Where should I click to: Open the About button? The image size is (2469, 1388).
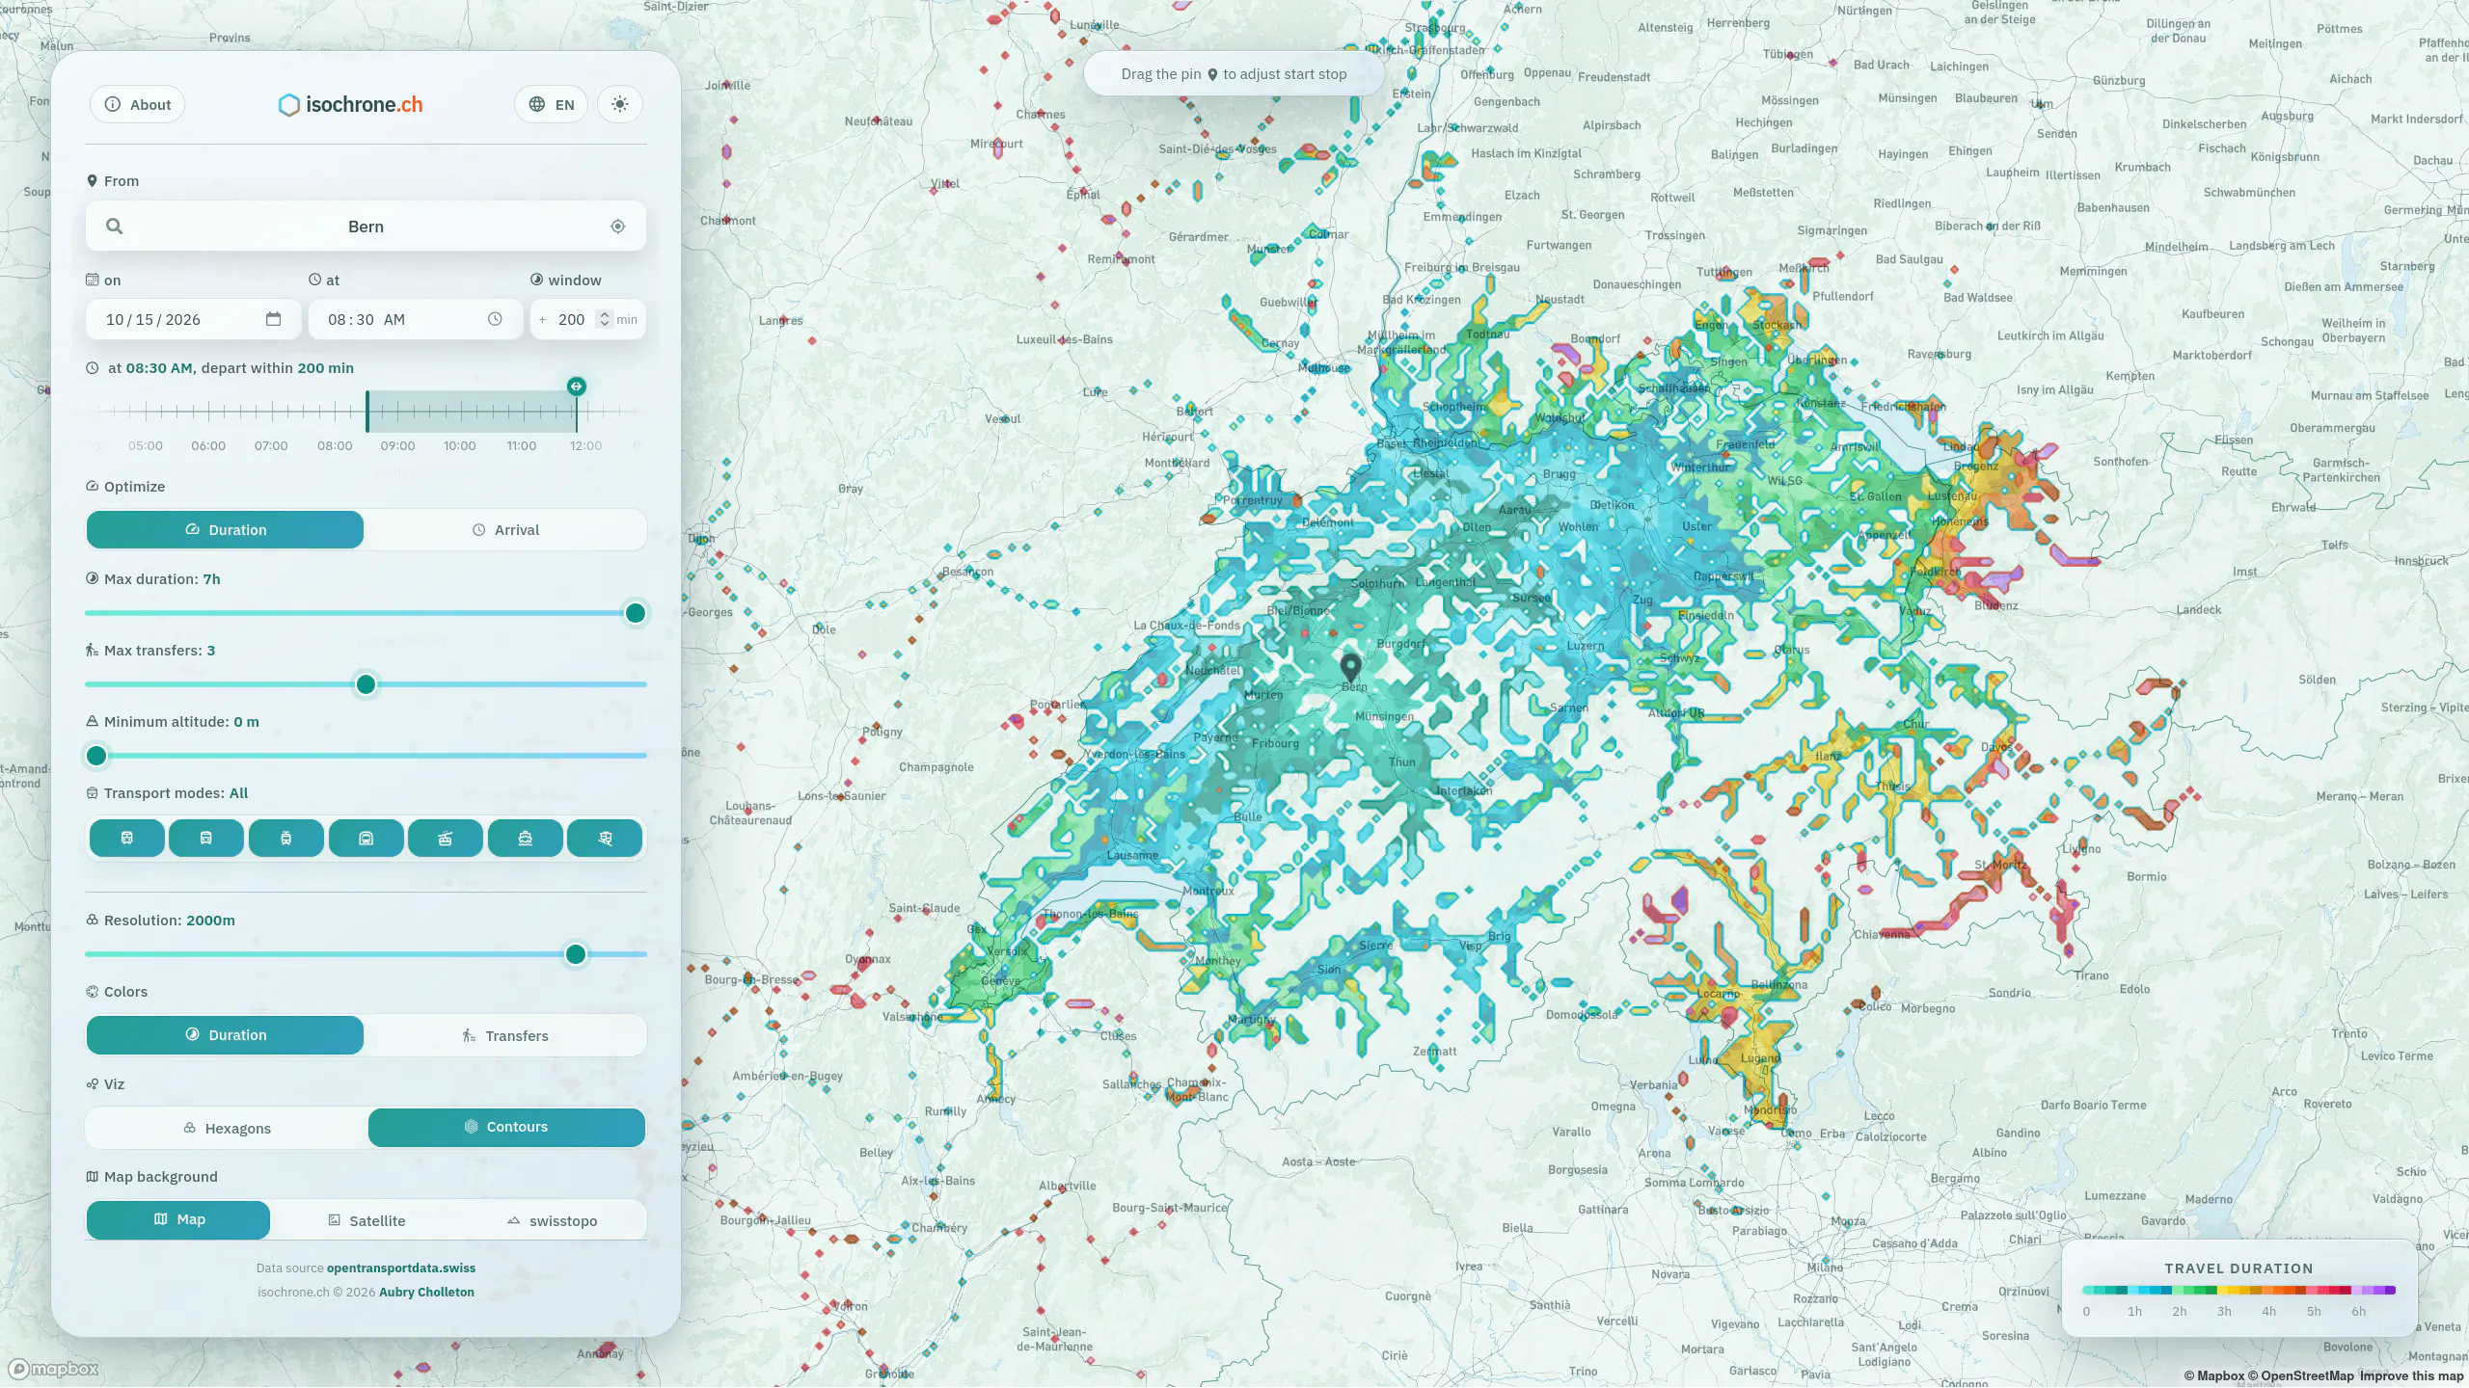point(137,104)
